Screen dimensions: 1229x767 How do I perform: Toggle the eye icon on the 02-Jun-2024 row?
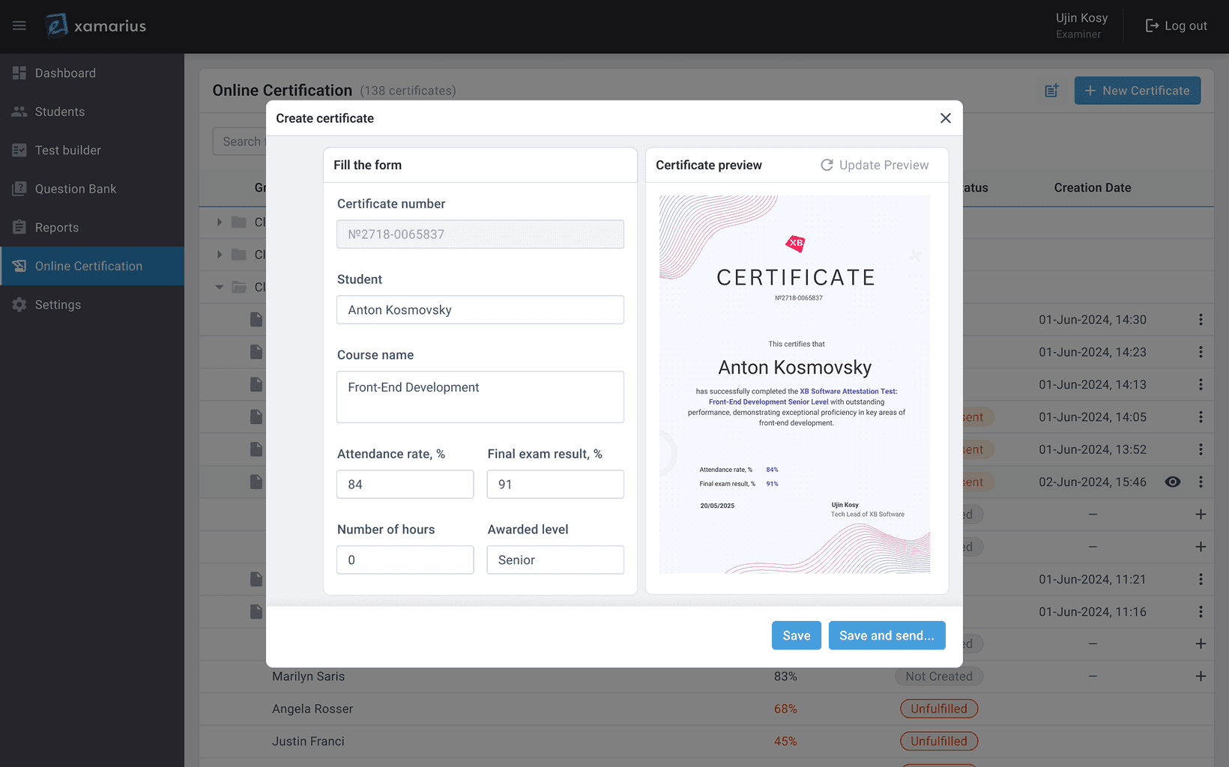(x=1172, y=482)
